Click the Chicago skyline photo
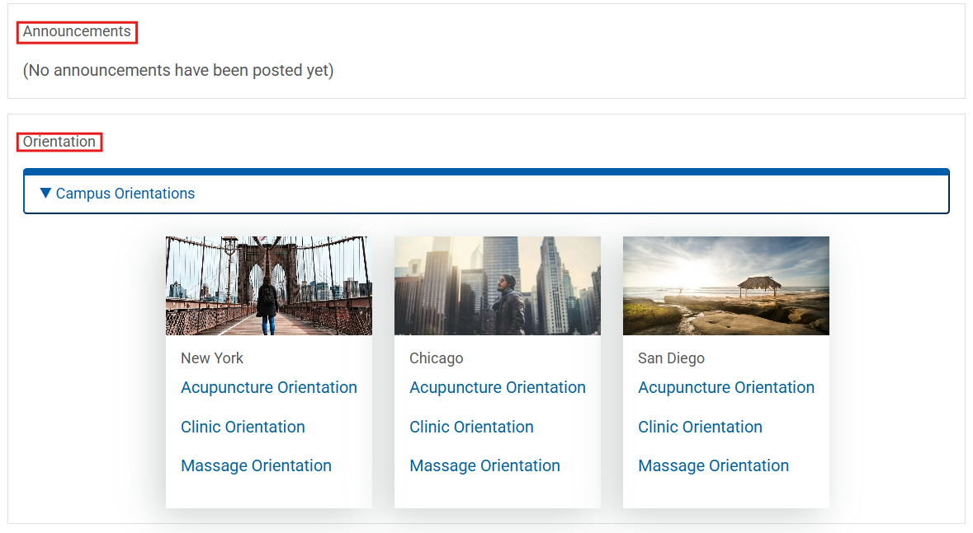Screen dimensions: 973x533 (x=497, y=286)
